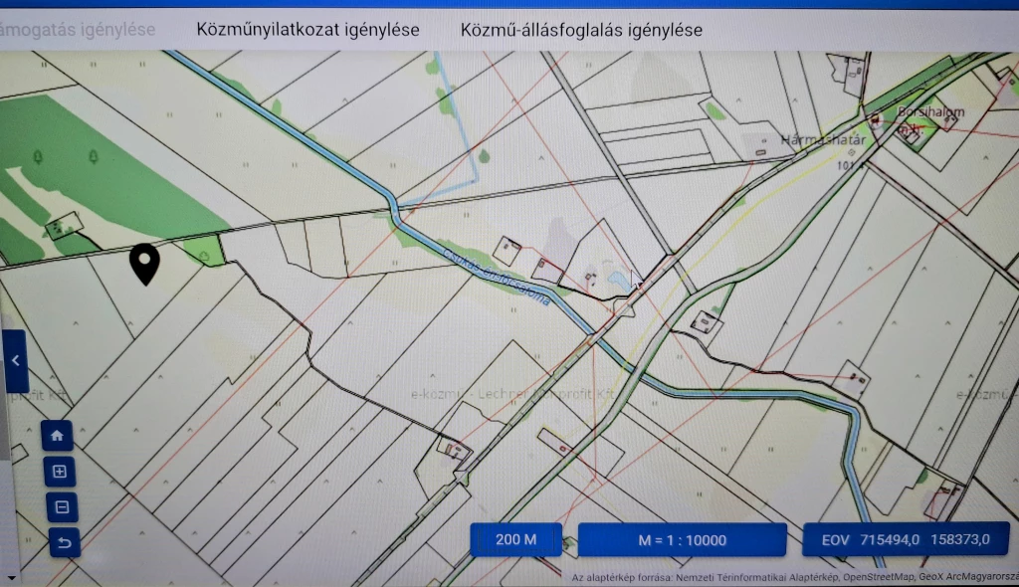The image size is (1019, 587).
Task: Zoom in using the plus icon
Action: click(59, 471)
